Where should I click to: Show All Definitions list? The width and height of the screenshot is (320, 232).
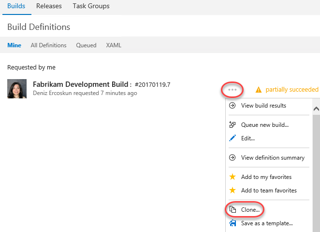pos(48,45)
